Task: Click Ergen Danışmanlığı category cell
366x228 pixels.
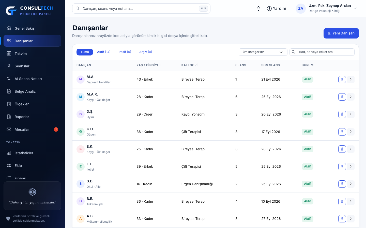Action: click(x=197, y=184)
